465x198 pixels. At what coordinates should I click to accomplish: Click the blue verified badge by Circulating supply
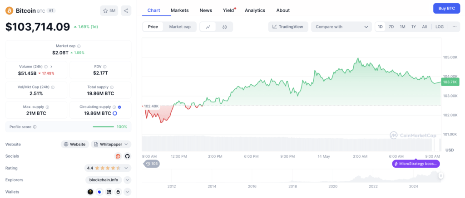tap(119, 107)
